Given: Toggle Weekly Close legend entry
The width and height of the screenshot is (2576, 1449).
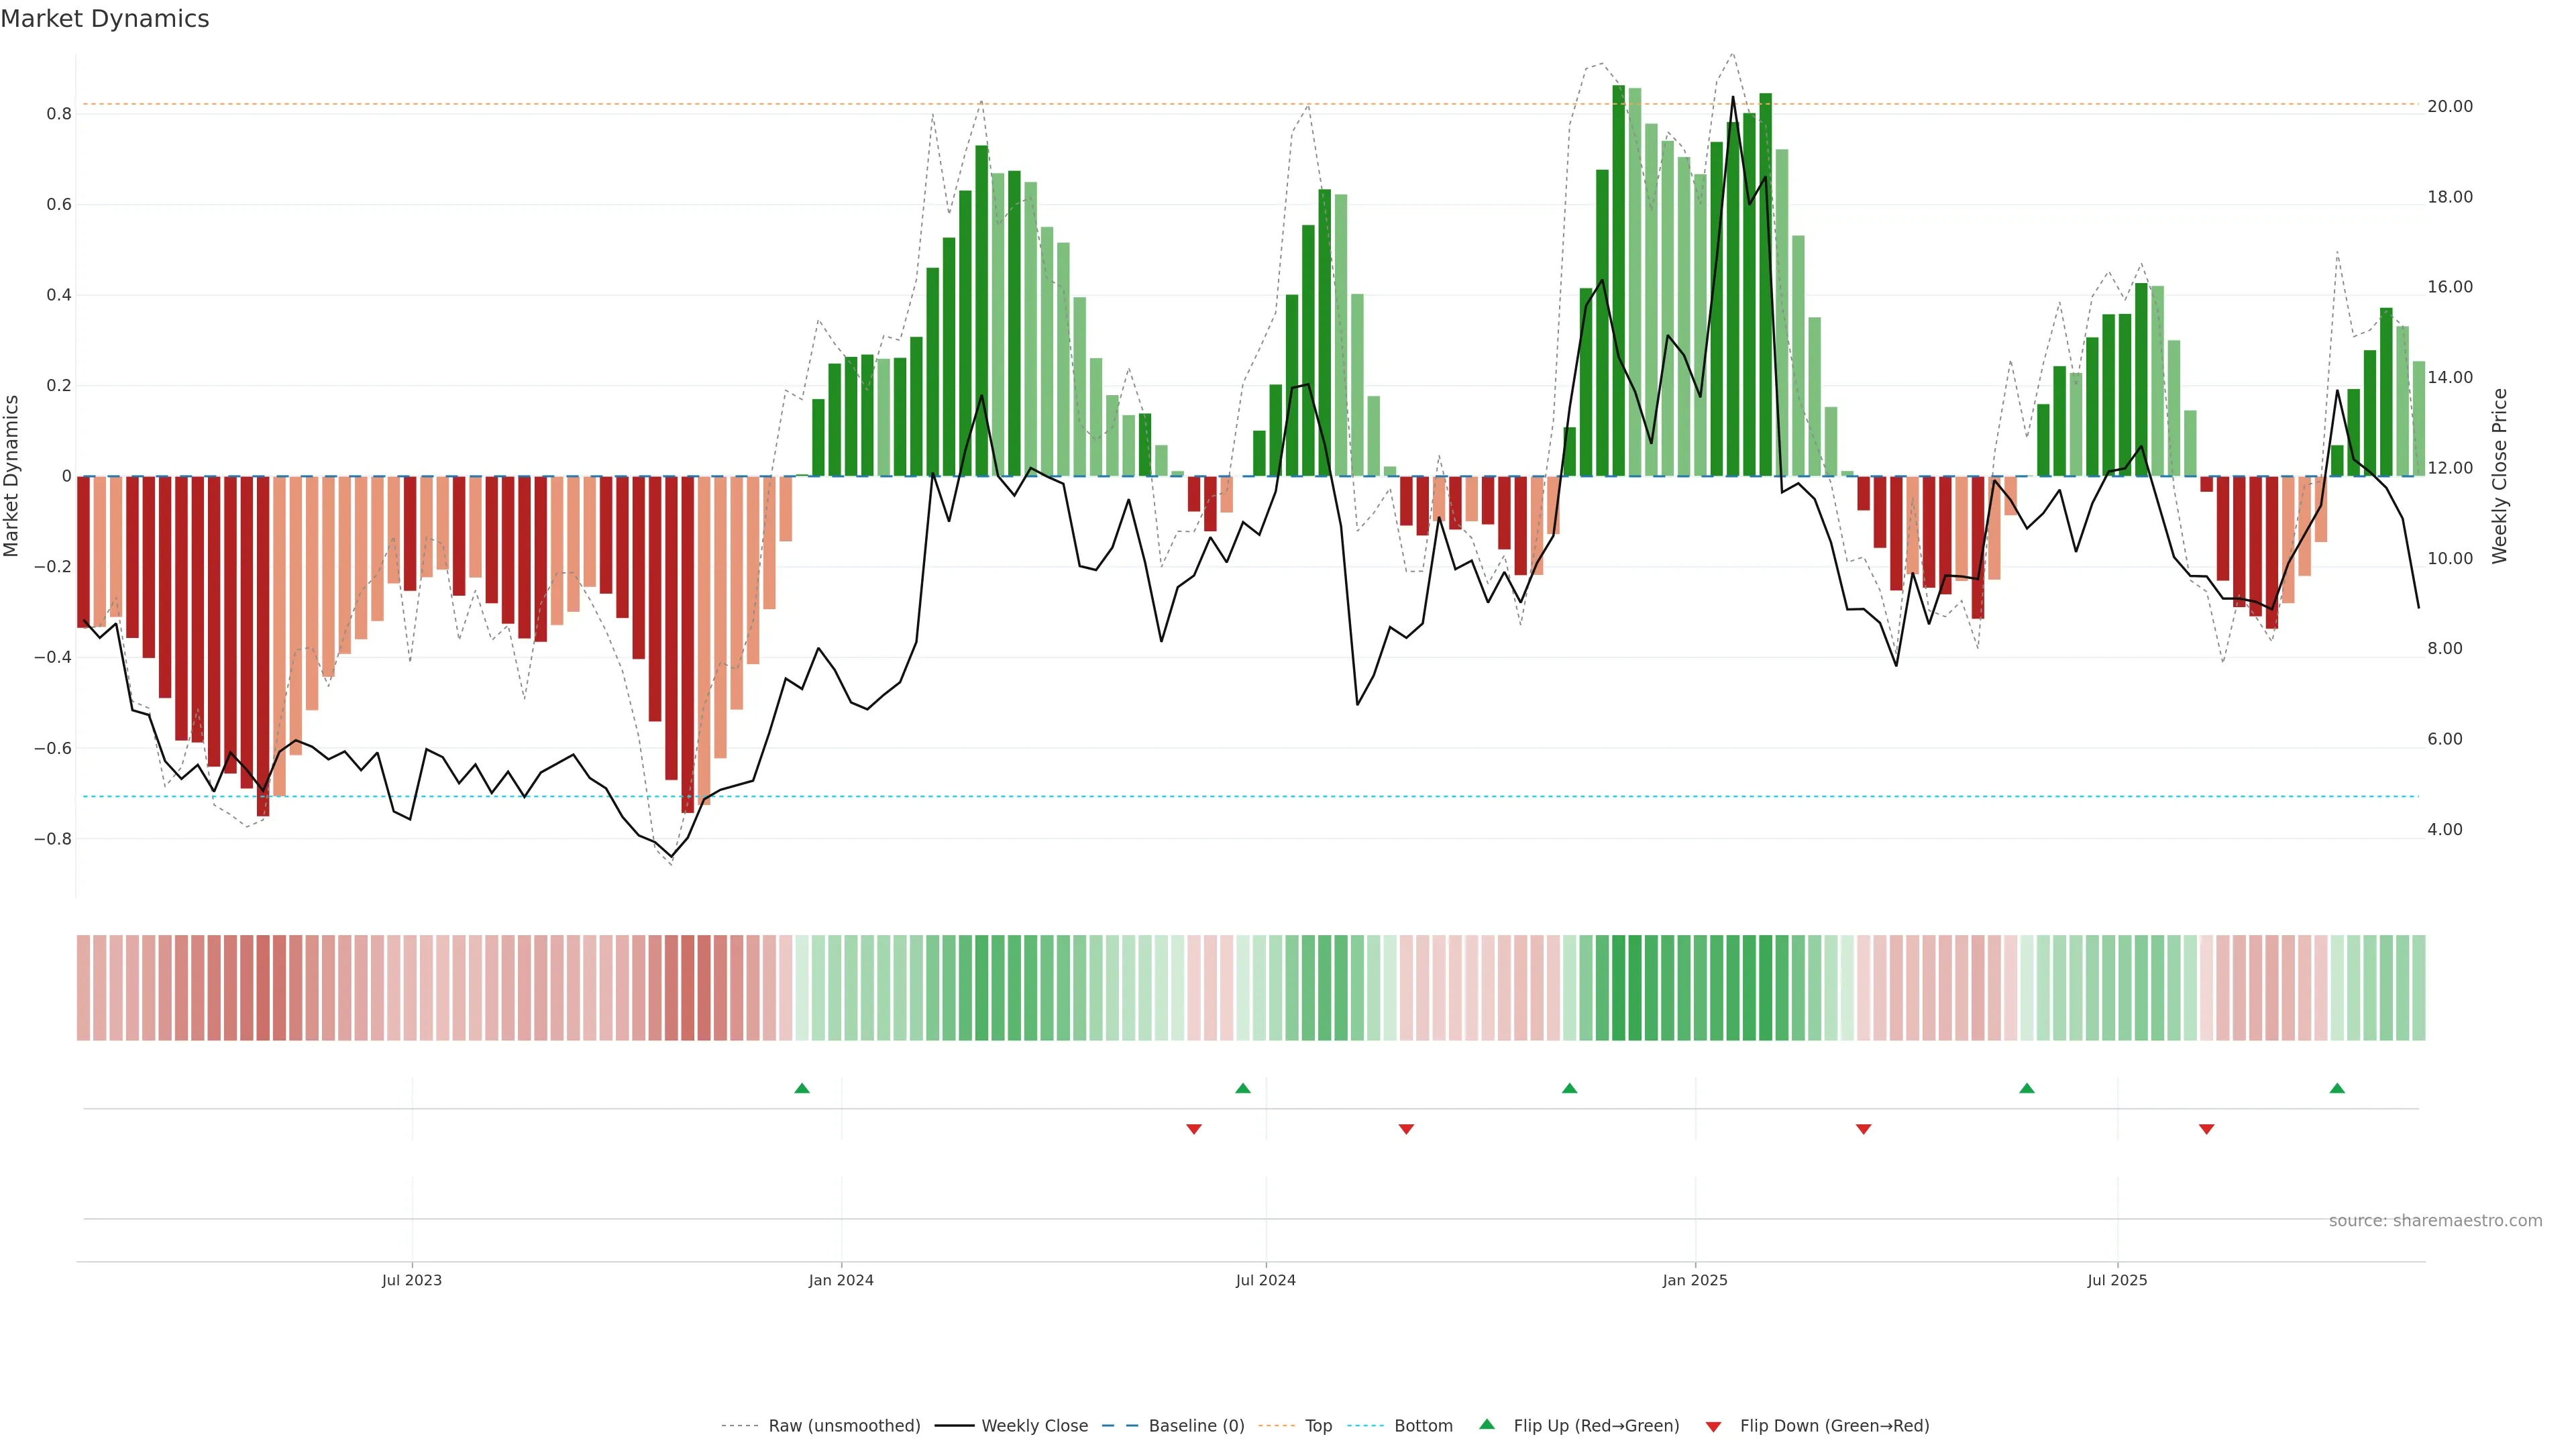Looking at the screenshot, I should [x=1034, y=1426].
